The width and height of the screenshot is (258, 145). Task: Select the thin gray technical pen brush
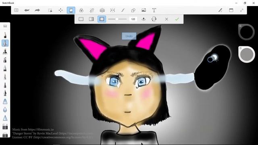(x=5, y=77)
